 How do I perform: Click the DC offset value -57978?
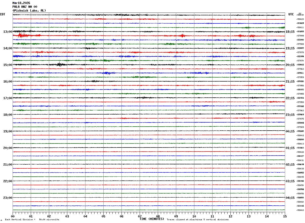click(300, 52)
